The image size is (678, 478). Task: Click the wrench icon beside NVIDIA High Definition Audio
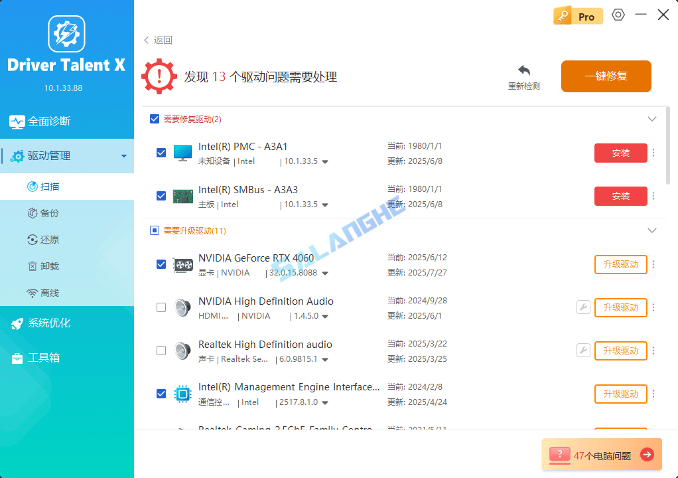click(x=583, y=307)
